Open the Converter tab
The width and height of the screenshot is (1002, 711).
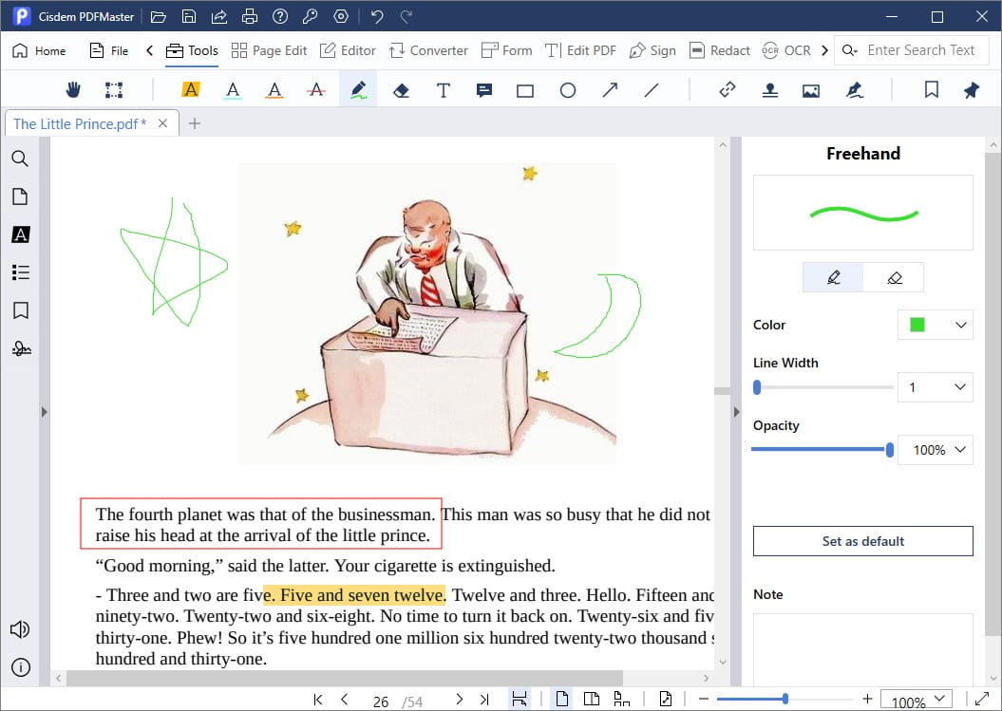pos(427,50)
